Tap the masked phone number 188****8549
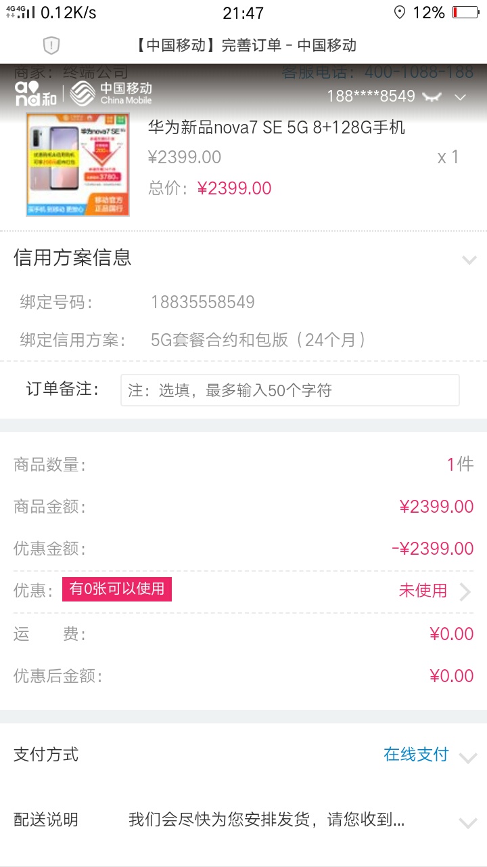This screenshot has height=867, width=487. pyautogui.click(x=371, y=96)
